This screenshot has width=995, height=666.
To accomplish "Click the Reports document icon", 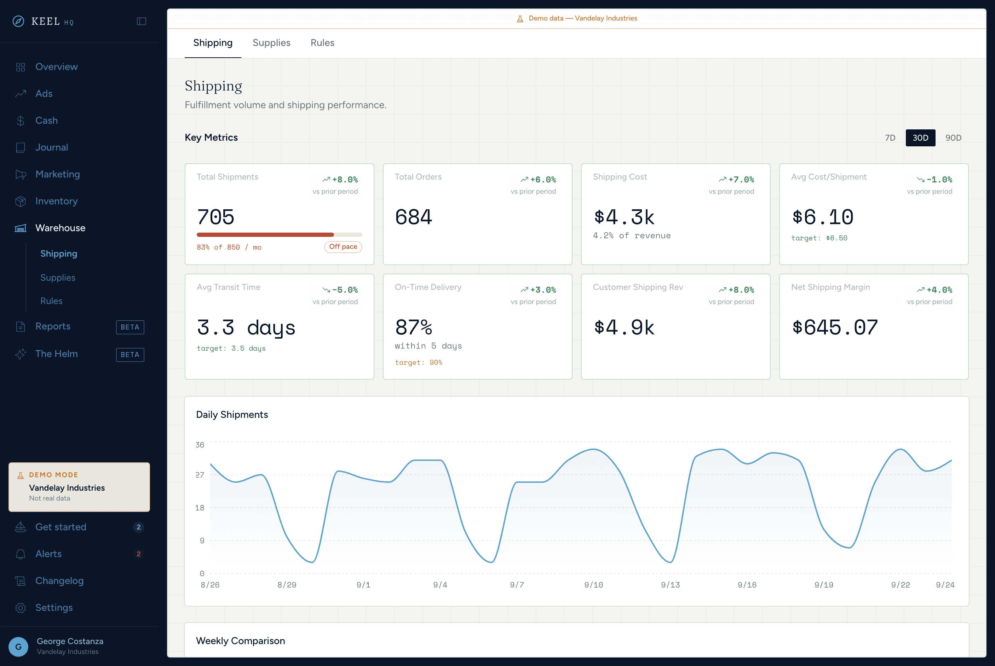I will [21, 327].
